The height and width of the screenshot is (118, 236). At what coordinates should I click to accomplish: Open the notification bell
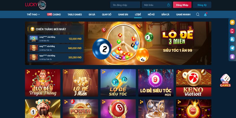205,14
